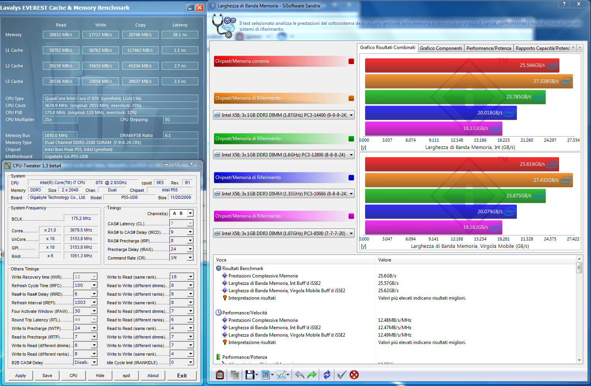Click the red cancel X icon in Sandra's toolbar
Screen dimensions: 591x386
pyautogui.click(x=354, y=375)
